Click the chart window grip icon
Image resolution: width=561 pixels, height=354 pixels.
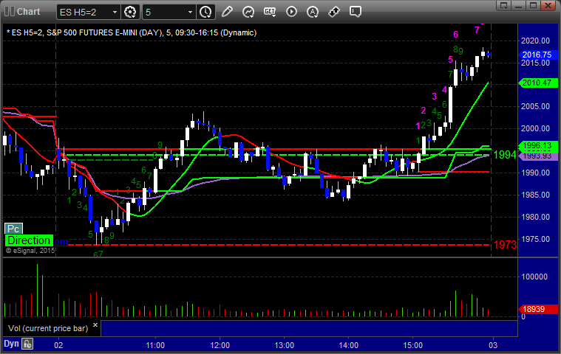coord(10,11)
